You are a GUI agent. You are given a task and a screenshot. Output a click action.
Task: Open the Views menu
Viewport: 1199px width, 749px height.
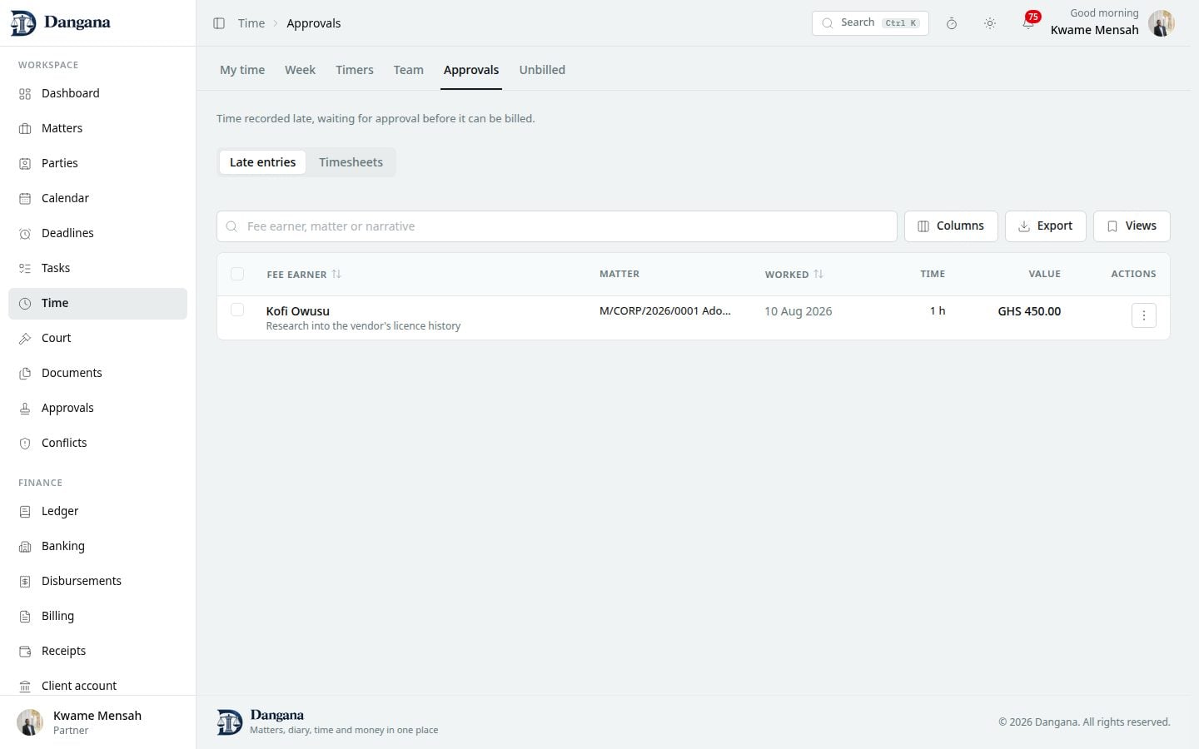click(1132, 226)
